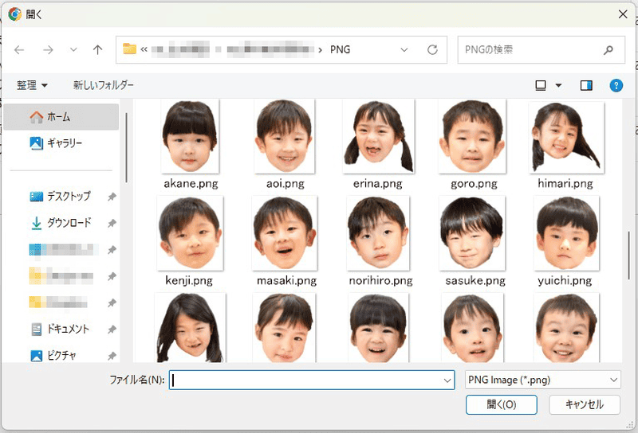Select the sasuke.png thumbnail

pos(472,233)
